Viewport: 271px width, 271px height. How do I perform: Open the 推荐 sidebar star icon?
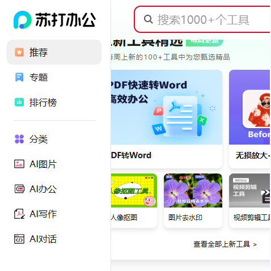19,52
